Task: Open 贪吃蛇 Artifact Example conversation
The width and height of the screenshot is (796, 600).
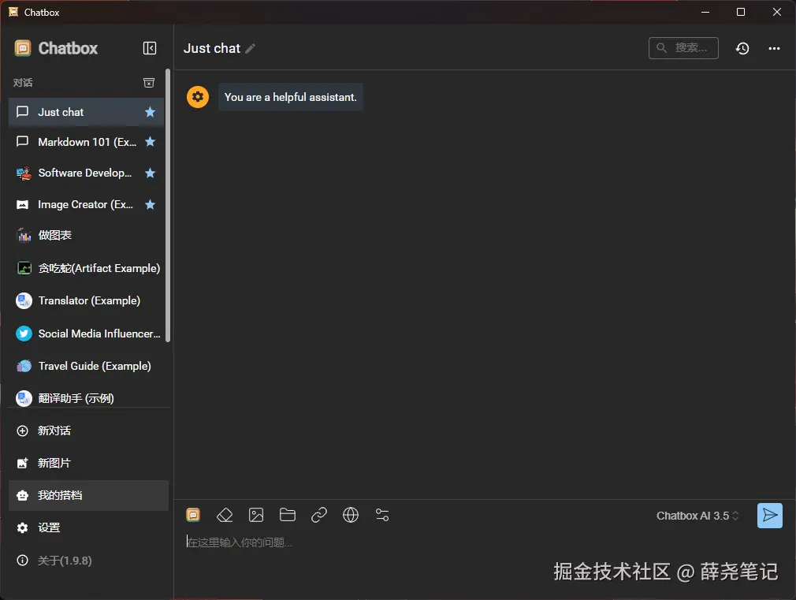Action: click(x=86, y=268)
